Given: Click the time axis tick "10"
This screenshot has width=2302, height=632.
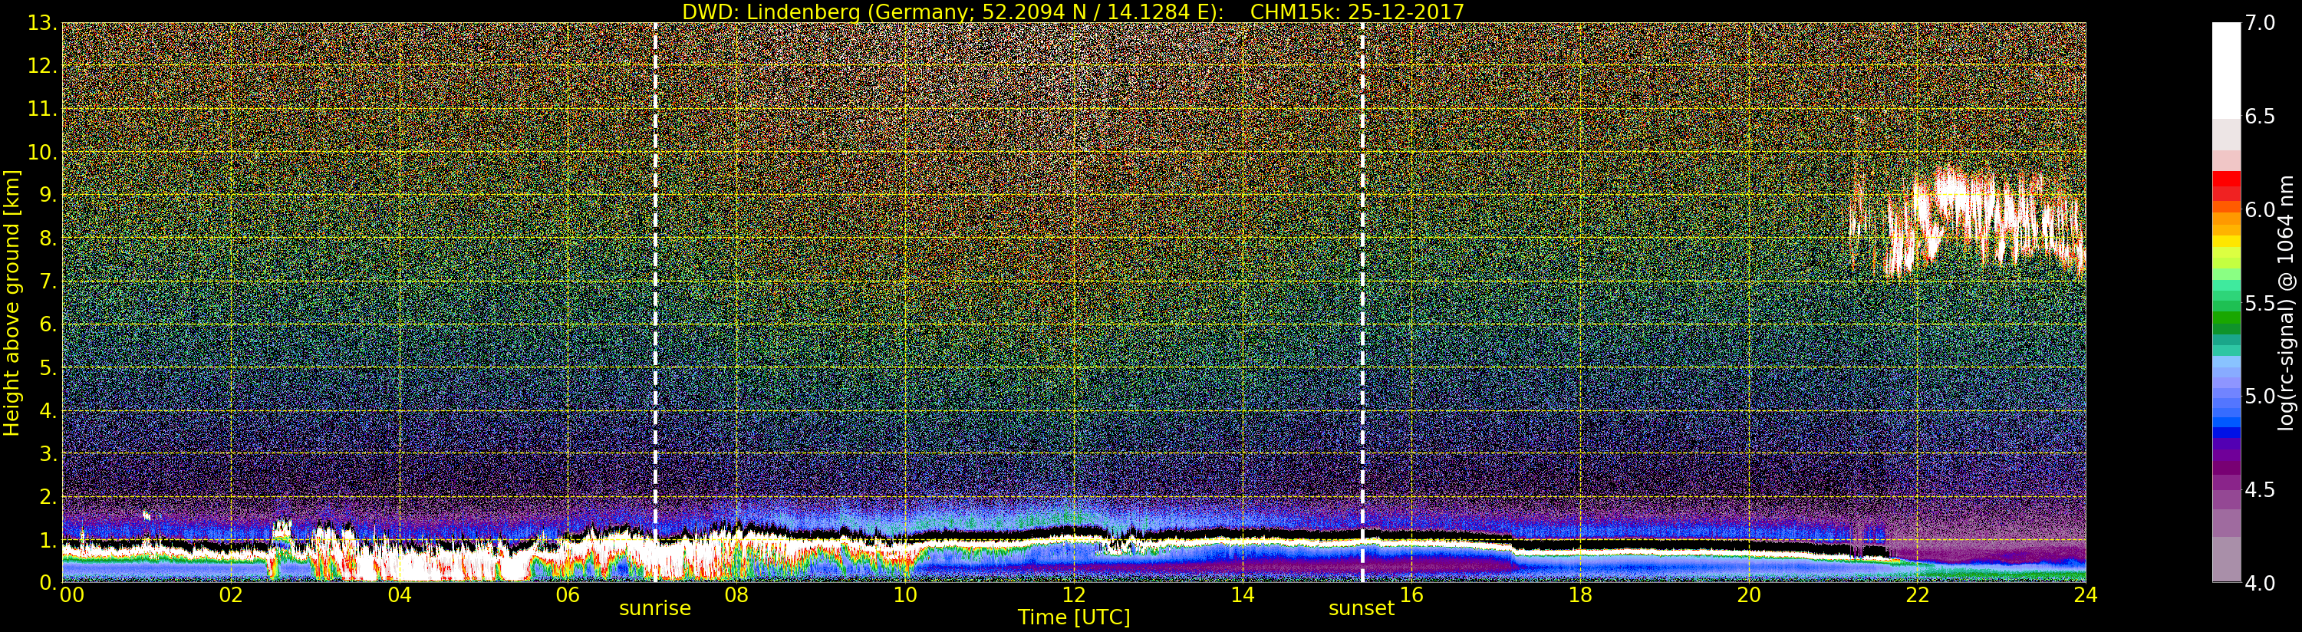Looking at the screenshot, I should pos(905,595).
